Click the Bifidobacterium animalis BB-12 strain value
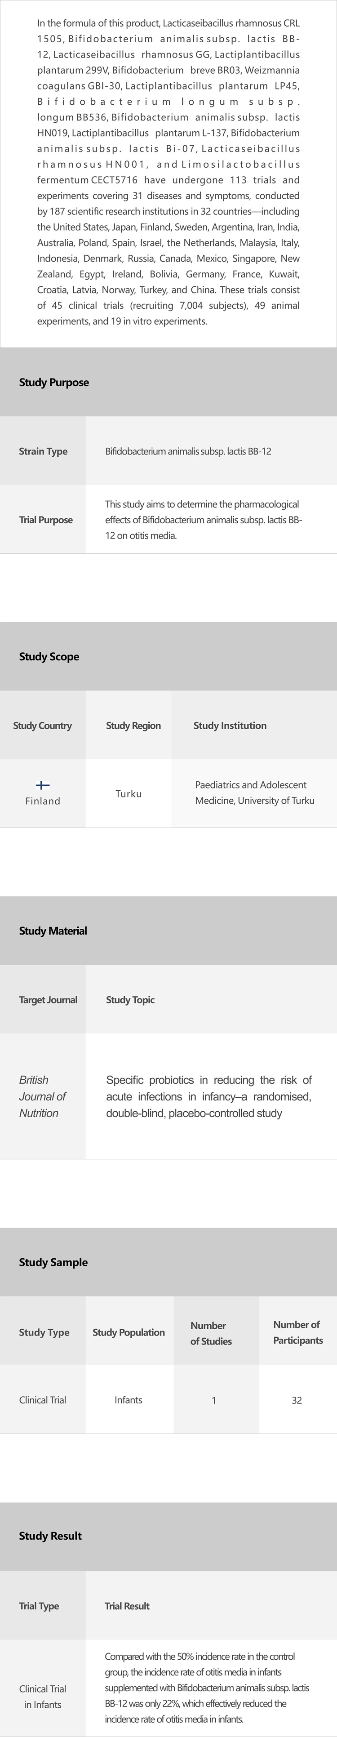337x1737 pixels. pyautogui.click(x=188, y=451)
